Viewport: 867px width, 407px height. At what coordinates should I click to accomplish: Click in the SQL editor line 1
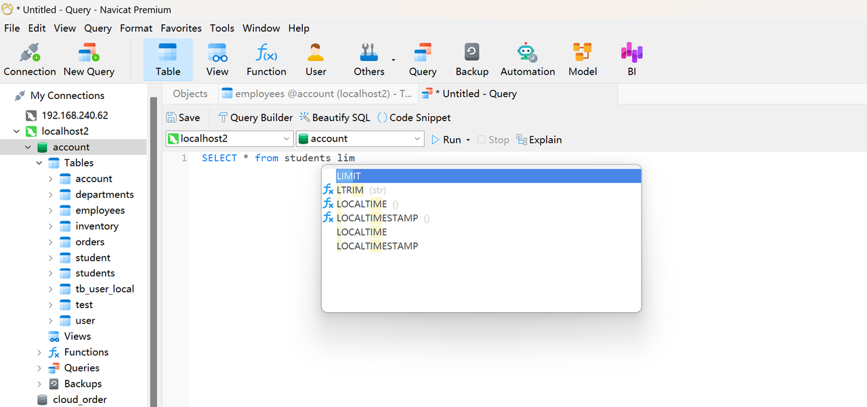(x=278, y=158)
